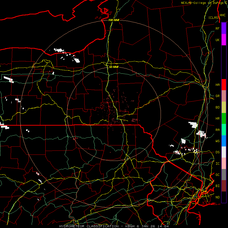The width and height of the screenshot is (228, 228).
Task: Click the HR legend label
Action: [x=217, y=119]
